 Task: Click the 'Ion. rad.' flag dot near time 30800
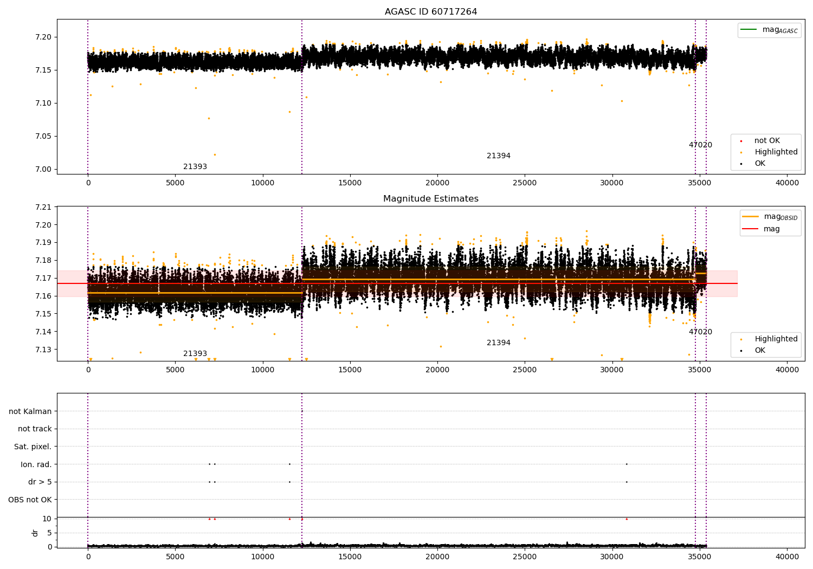coord(627,464)
